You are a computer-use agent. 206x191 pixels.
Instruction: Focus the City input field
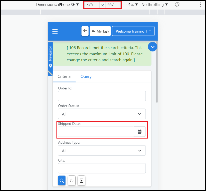pos(102,168)
